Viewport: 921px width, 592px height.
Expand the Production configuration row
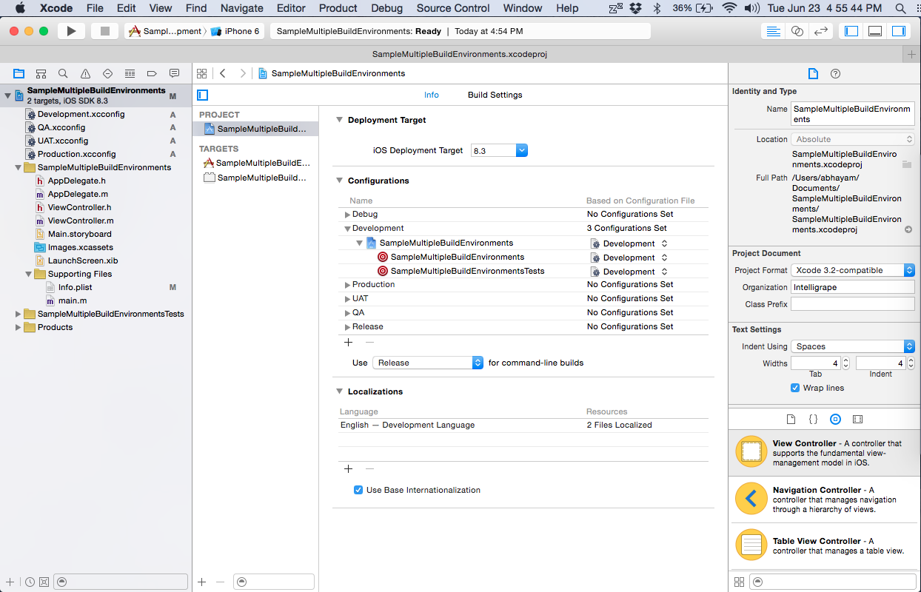[x=347, y=285]
